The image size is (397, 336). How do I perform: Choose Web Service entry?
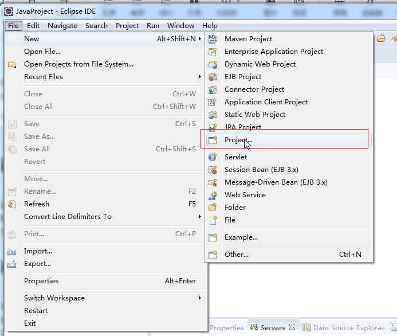(x=289, y=195)
